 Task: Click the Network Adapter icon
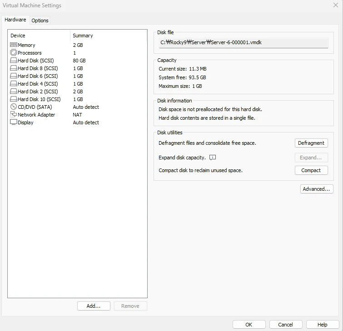click(13, 114)
